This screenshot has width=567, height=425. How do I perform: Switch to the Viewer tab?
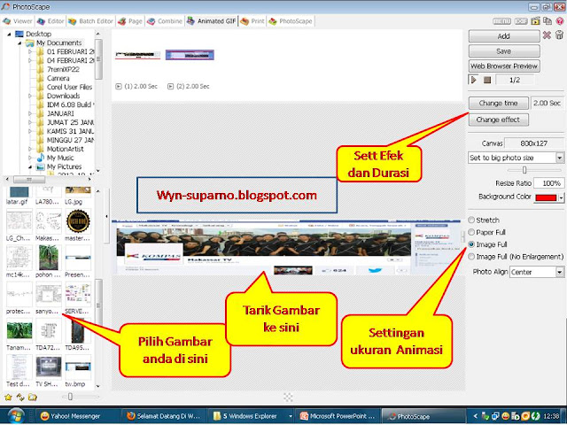[18, 21]
